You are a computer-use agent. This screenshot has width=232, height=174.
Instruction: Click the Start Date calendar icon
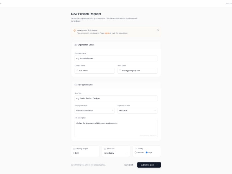click(105, 149)
